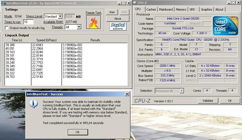Click the Multiplier value x 6.0
The height and width of the screenshot is (140, 242).
click(167, 71)
